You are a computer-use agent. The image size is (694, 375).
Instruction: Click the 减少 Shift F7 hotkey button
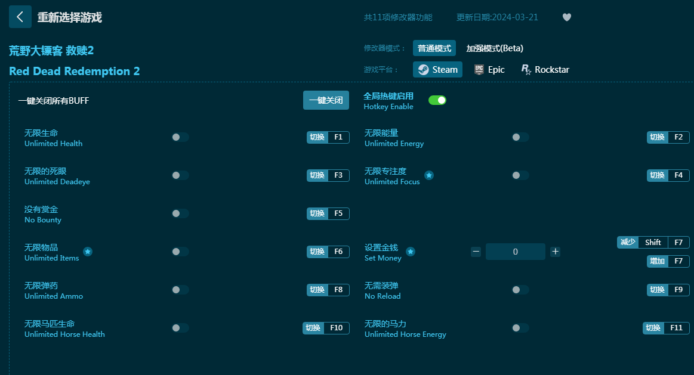[x=653, y=242]
